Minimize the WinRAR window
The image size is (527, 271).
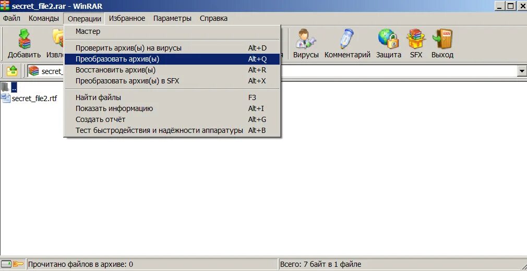click(500, 6)
